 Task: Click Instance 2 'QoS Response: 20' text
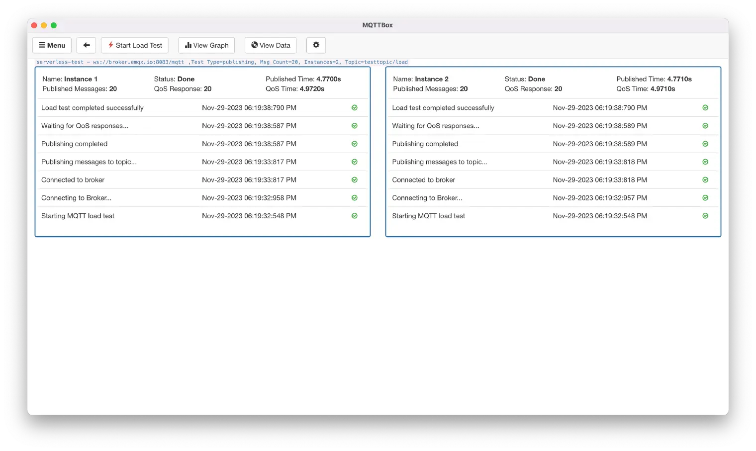pyautogui.click(x=533, y=89)
